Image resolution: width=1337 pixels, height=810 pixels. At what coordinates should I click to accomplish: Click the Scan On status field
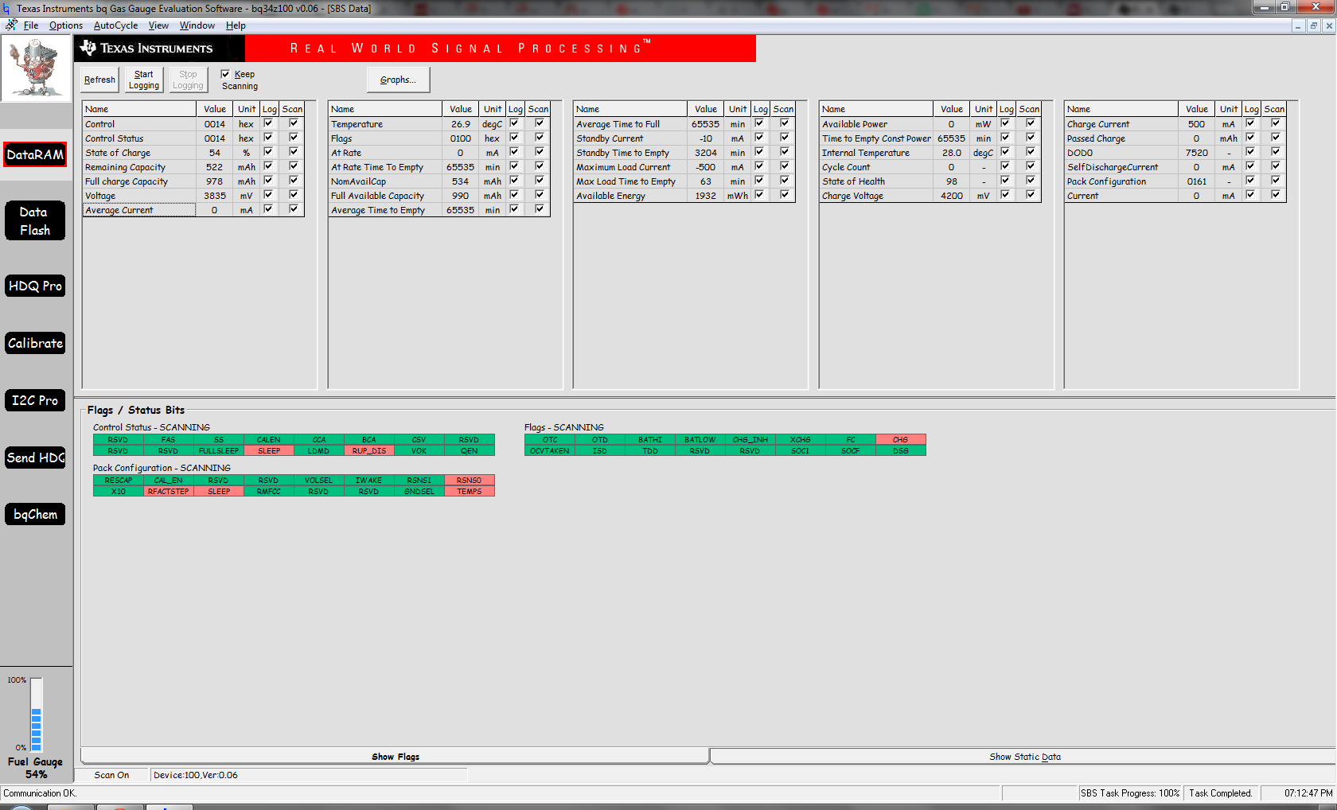point(111,775)
